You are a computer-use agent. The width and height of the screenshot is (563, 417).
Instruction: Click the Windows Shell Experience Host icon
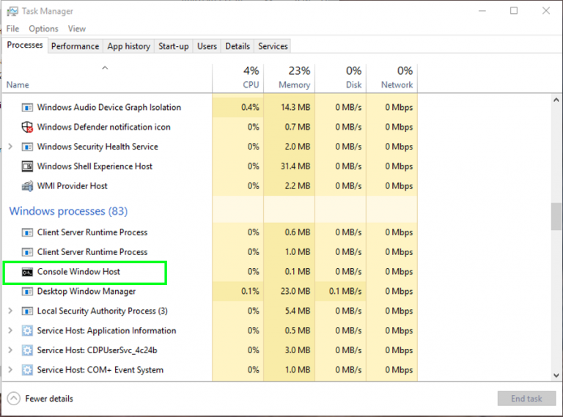[x=27, y=166]
